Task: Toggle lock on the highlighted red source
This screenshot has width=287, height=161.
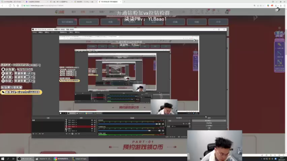Action: coord(95,127)
